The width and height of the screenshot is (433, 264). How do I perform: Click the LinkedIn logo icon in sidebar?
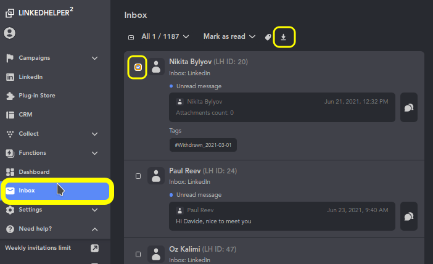(10, 77)
